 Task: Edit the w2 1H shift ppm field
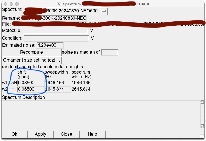[x=31, y=89]
